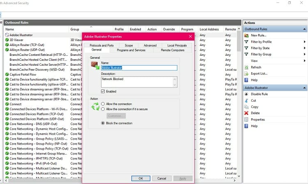Expand the Filter by Profile submenu arrow
Image resolution: width=308 pixels, height=184 pixels.
(304, 41)
